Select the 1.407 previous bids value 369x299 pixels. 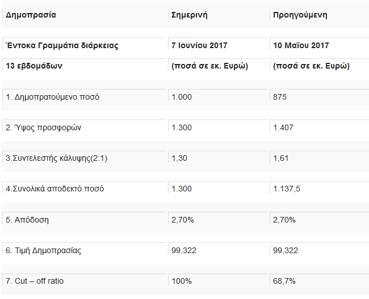pos(283,127)
